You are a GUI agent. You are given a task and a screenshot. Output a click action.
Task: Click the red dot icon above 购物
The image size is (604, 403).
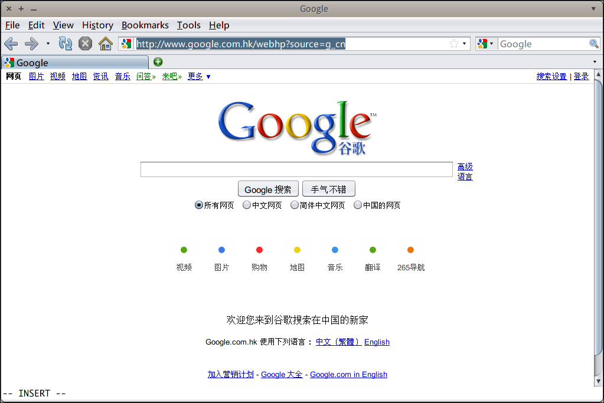259,250
